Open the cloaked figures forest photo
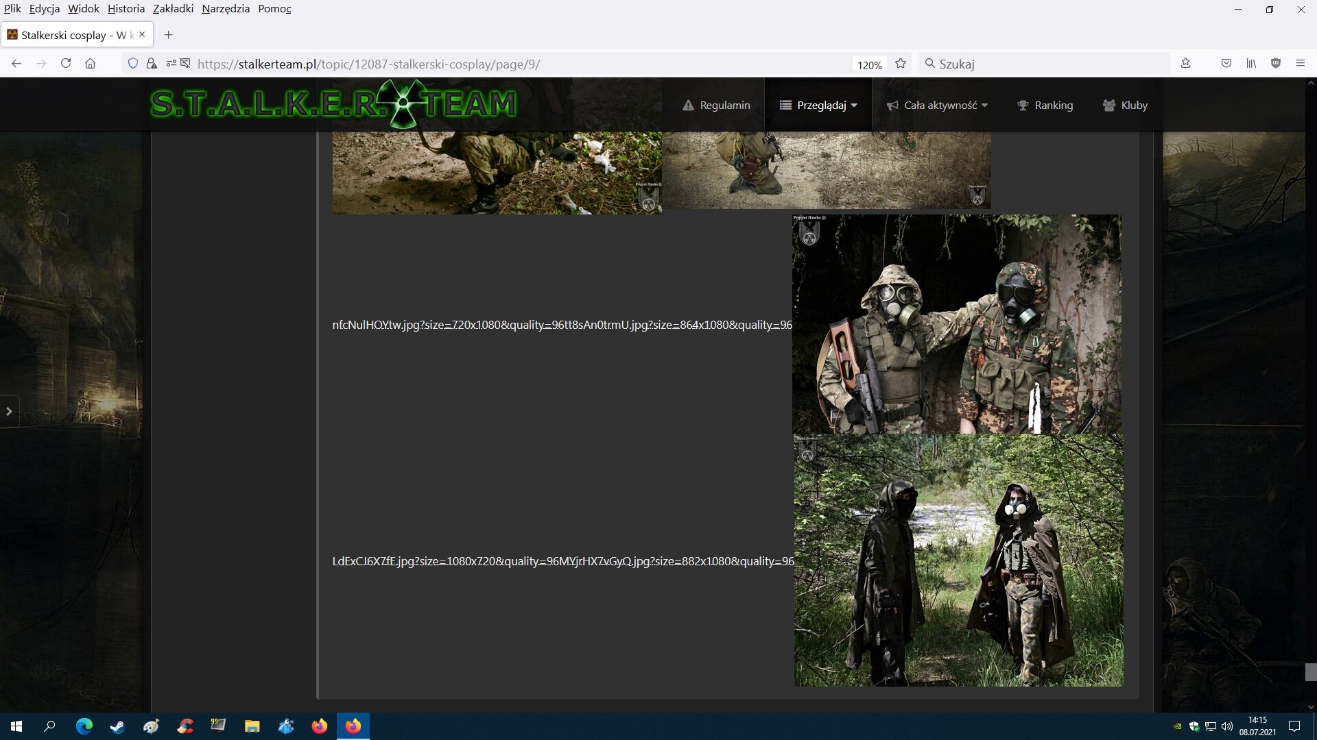Image resolution: width=1317 pixels, height=740 pixels. [x=959, y=560]
